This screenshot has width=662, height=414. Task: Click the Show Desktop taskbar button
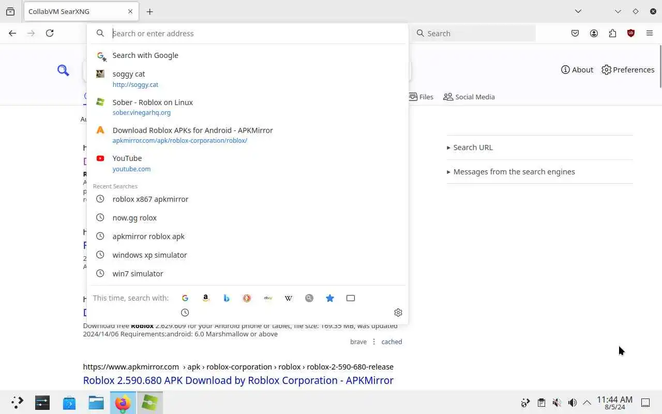pyautogui.click(x=645, y=403)
